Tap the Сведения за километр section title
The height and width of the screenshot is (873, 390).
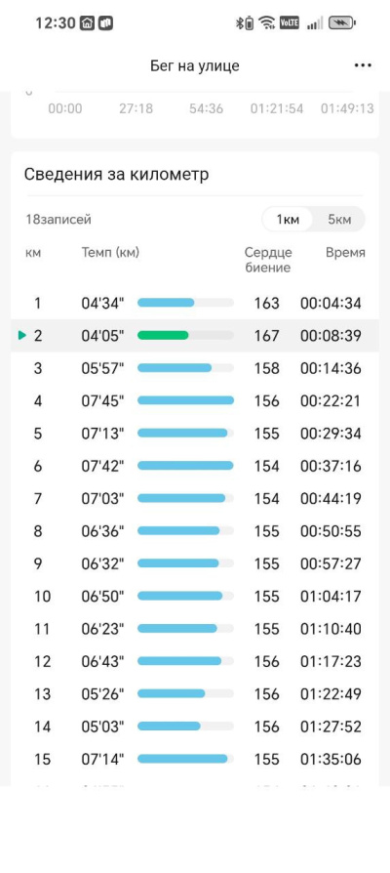pyautogui.click(x=117, y=174)
